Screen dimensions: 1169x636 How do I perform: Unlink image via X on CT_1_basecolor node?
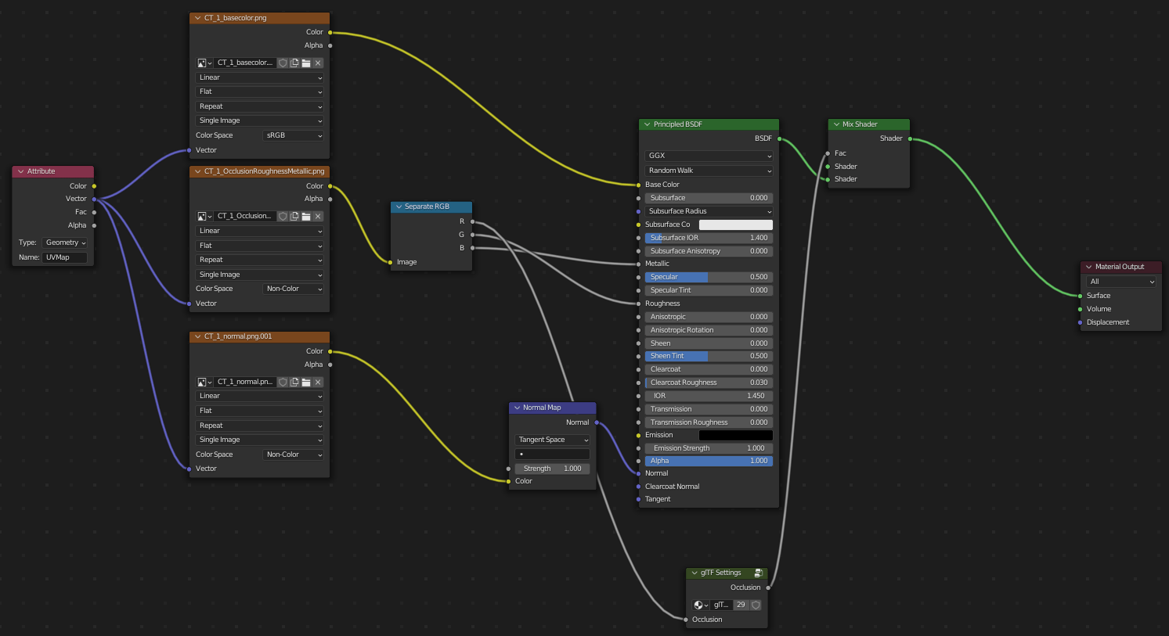click(318, 63)
